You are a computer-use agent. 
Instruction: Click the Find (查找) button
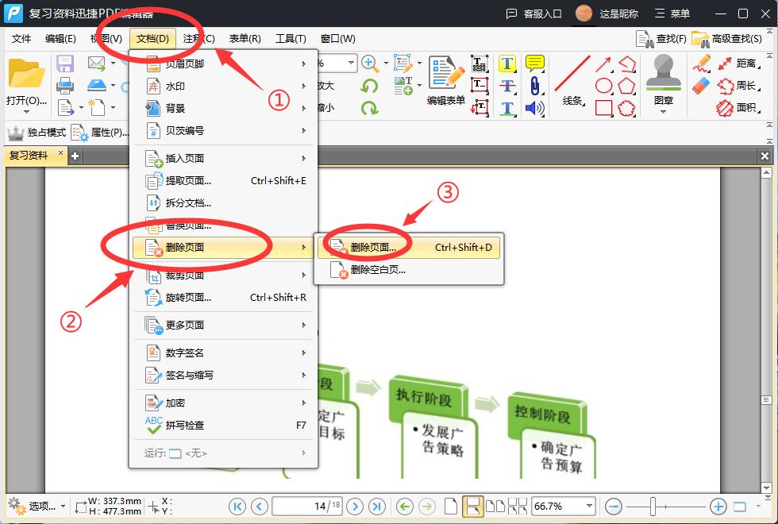pos(661,39)
